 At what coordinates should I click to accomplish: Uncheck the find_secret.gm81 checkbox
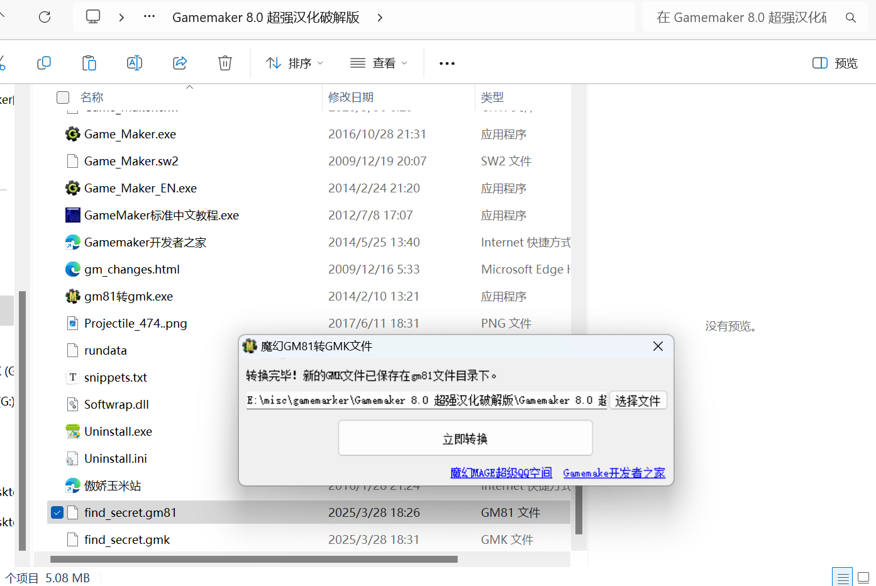click(57, 512)
